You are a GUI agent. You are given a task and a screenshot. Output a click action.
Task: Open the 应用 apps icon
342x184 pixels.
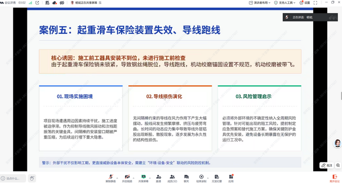pyautogui.click(x=231, y=178)
